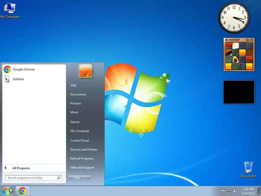261x196 pixels.
Task: Open Google Chrome from the Start menu
Action: pyautogui.click(x=34, y=69)
